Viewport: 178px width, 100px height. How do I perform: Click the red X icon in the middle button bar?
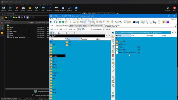coord(113,56)
